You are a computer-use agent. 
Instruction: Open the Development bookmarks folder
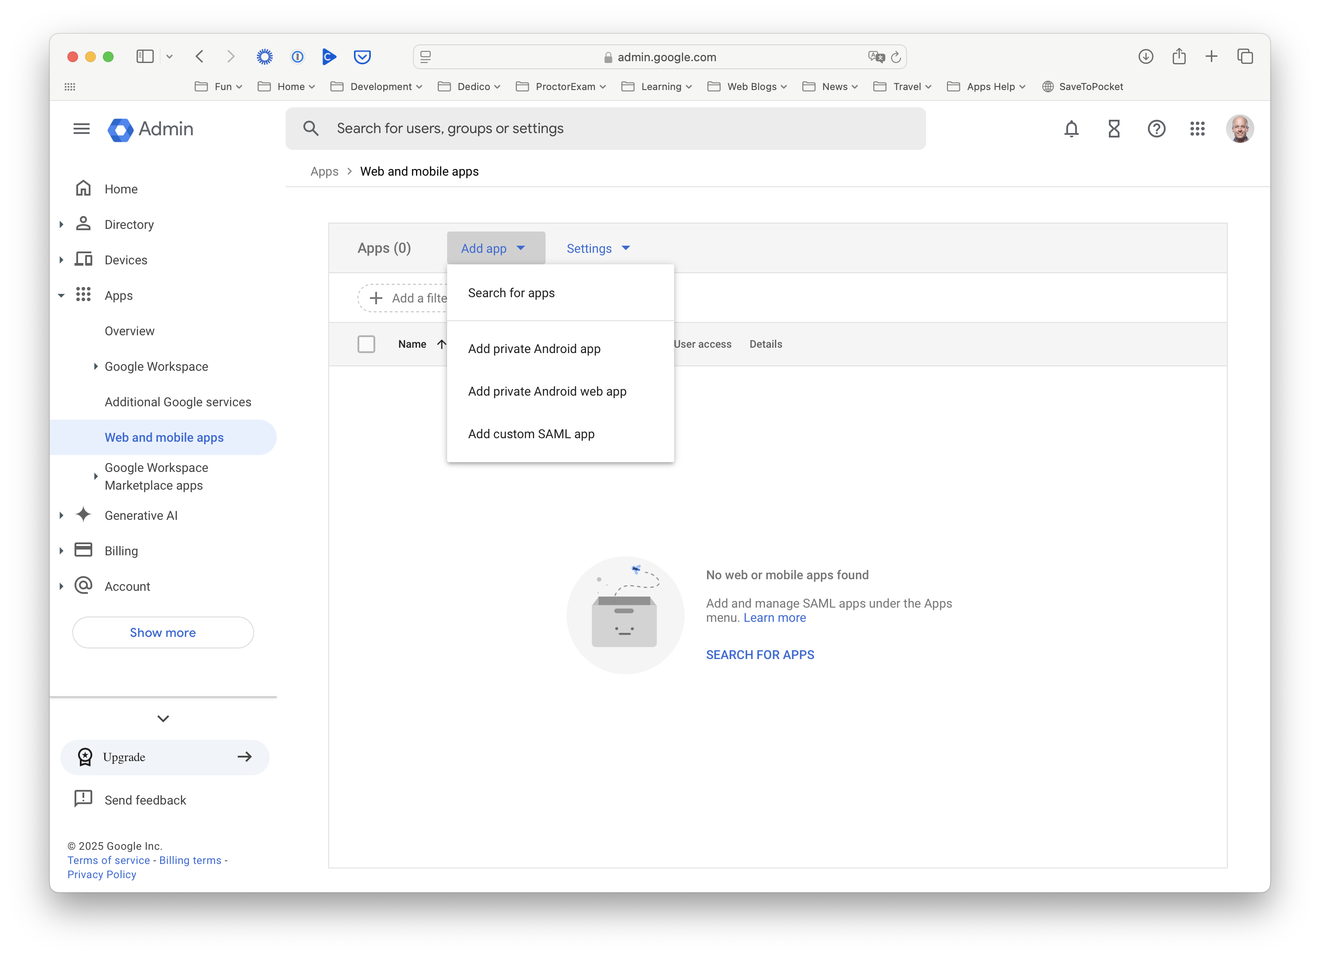point(376,87)
